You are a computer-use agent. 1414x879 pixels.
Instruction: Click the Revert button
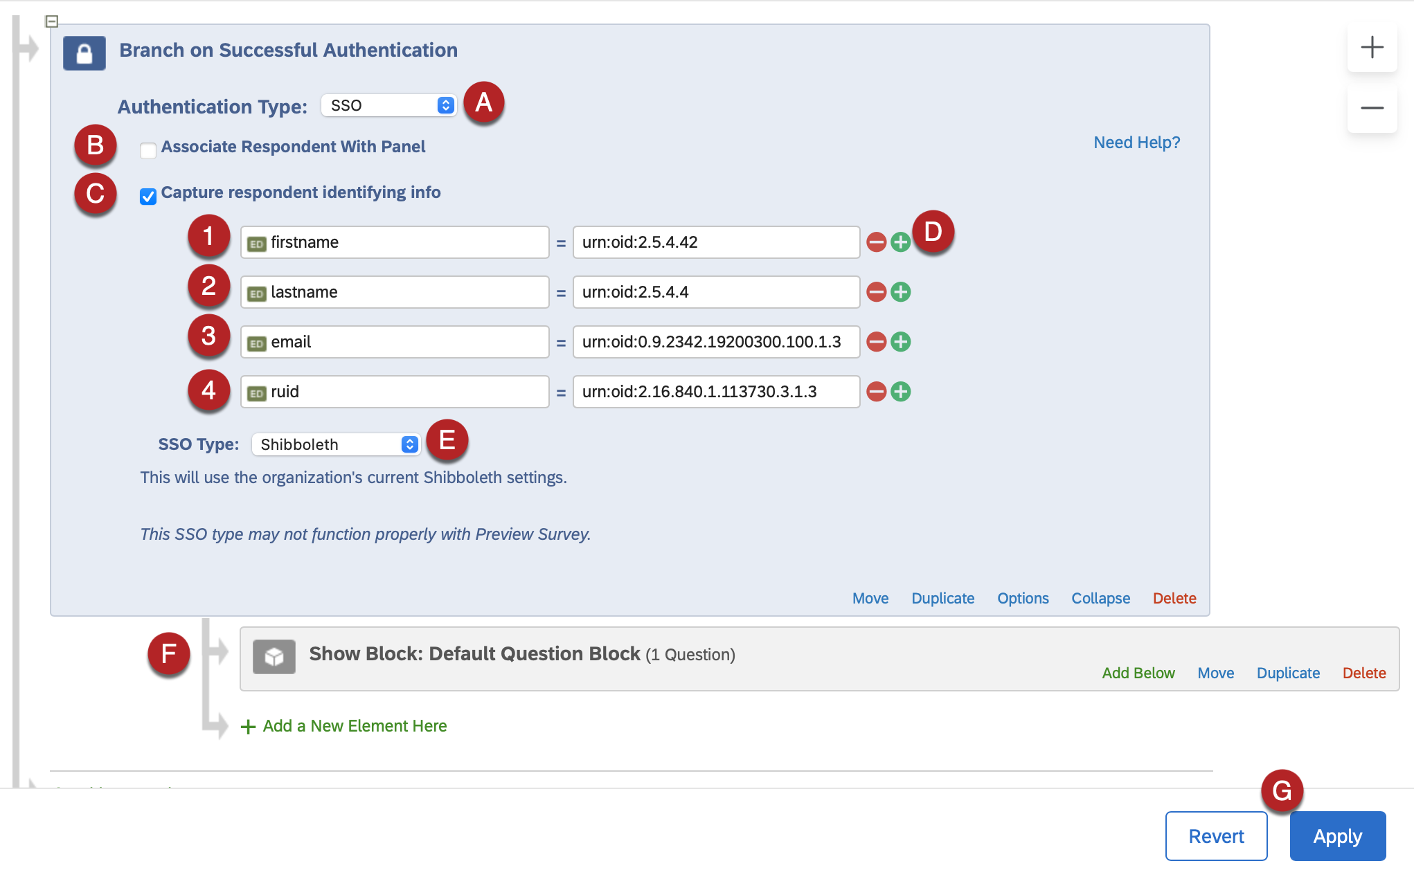1216,836
